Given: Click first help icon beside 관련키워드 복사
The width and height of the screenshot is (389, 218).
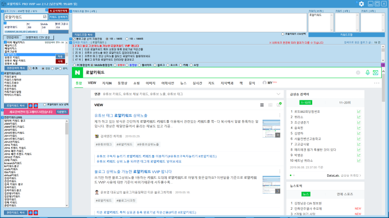Looking at the screenshot, I should pyautogui.click(x=31, y=213).
